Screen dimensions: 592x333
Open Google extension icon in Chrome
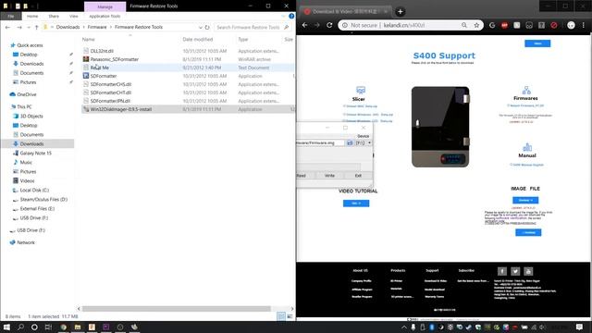coord(492,25)
